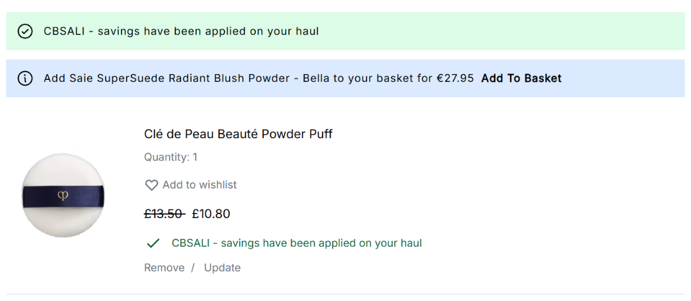
Task: Click the top green CBSALI savings banner text
Action: pos(181,31)
